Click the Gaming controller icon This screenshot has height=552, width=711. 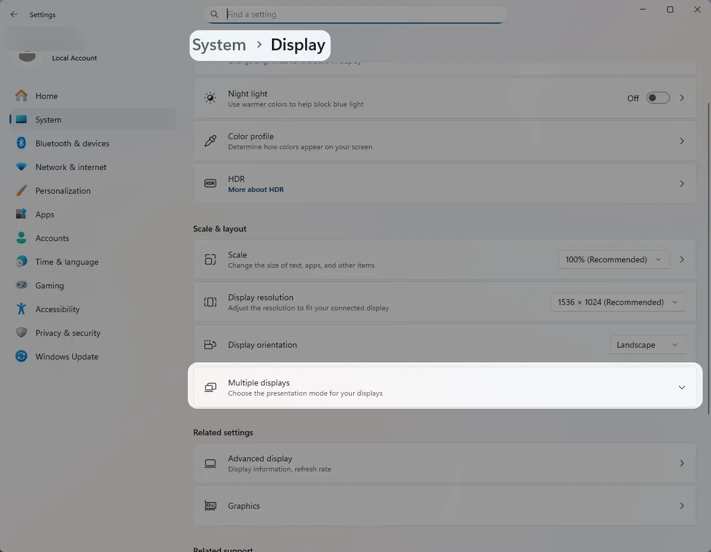click(21, 285)
